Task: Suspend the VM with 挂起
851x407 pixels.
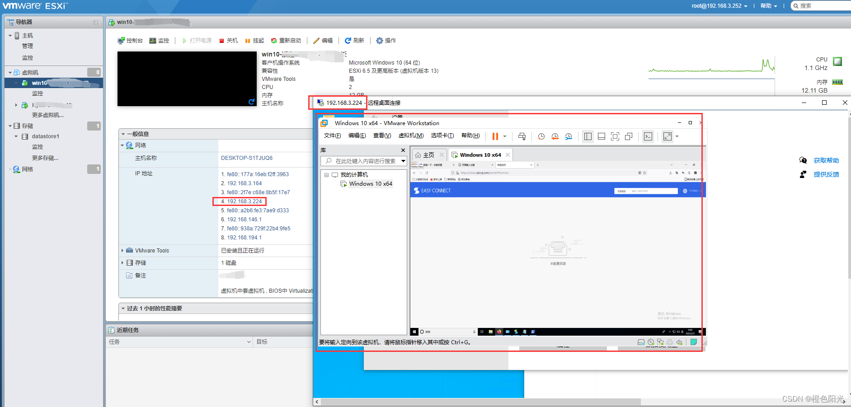Action: pos(255,41)
